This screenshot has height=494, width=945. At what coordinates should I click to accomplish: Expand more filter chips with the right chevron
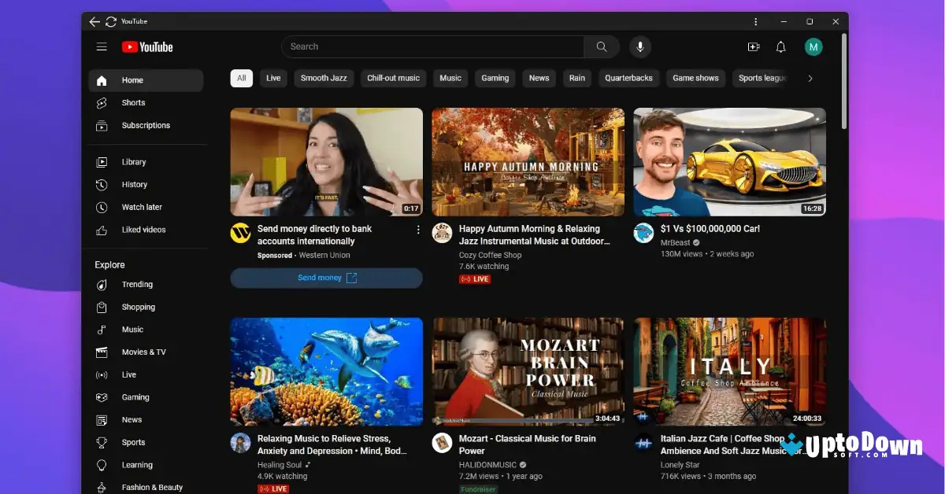[810, 78]
